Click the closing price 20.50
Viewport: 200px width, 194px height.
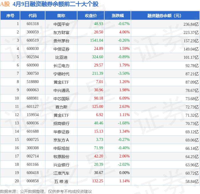pyautogui.click(x=99, y=32)
